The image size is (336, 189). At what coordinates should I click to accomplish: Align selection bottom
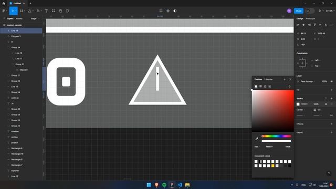click(325, 25)
